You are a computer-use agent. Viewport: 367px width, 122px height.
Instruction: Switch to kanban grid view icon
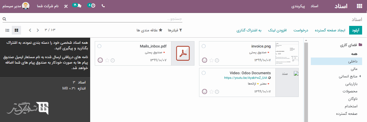tap(16, 30)
